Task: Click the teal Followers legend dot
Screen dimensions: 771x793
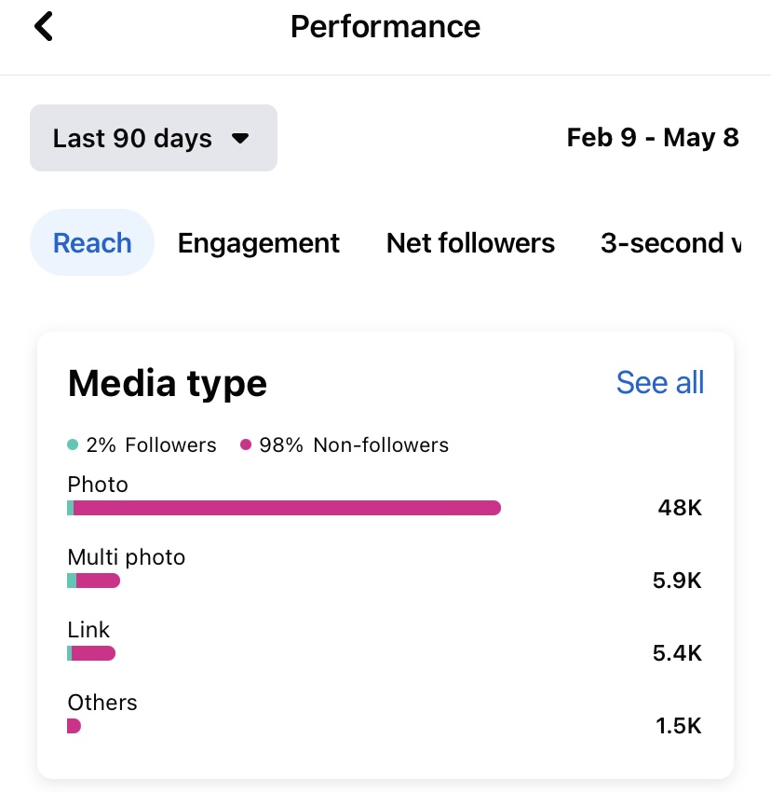Action: tap(74, 445)
